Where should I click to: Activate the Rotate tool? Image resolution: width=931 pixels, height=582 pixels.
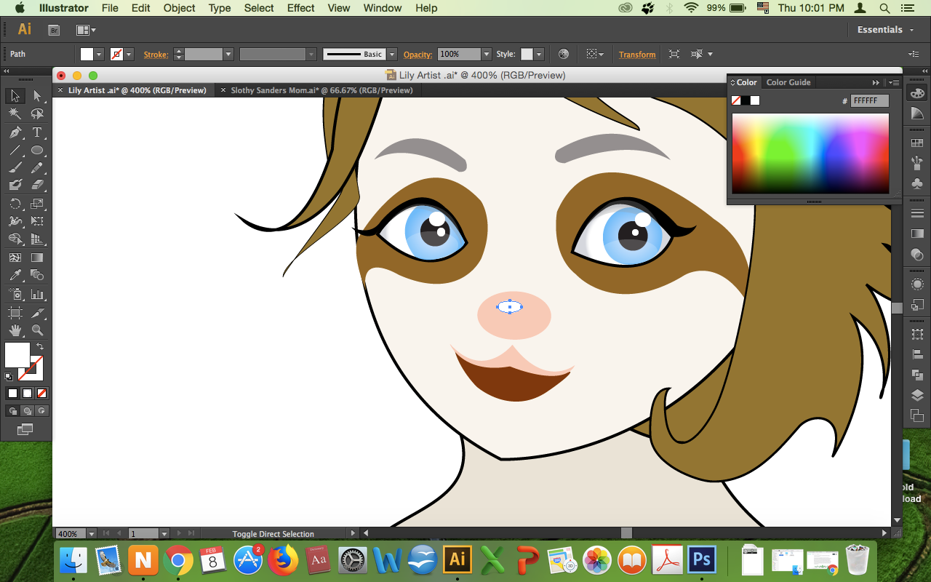tap(15, 204)
